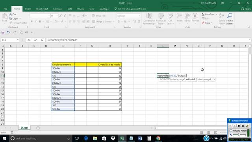The width and height of the screenshot is (252, 142).
Task: Select the Sheet1 tab
Action: tap(24, 128)
